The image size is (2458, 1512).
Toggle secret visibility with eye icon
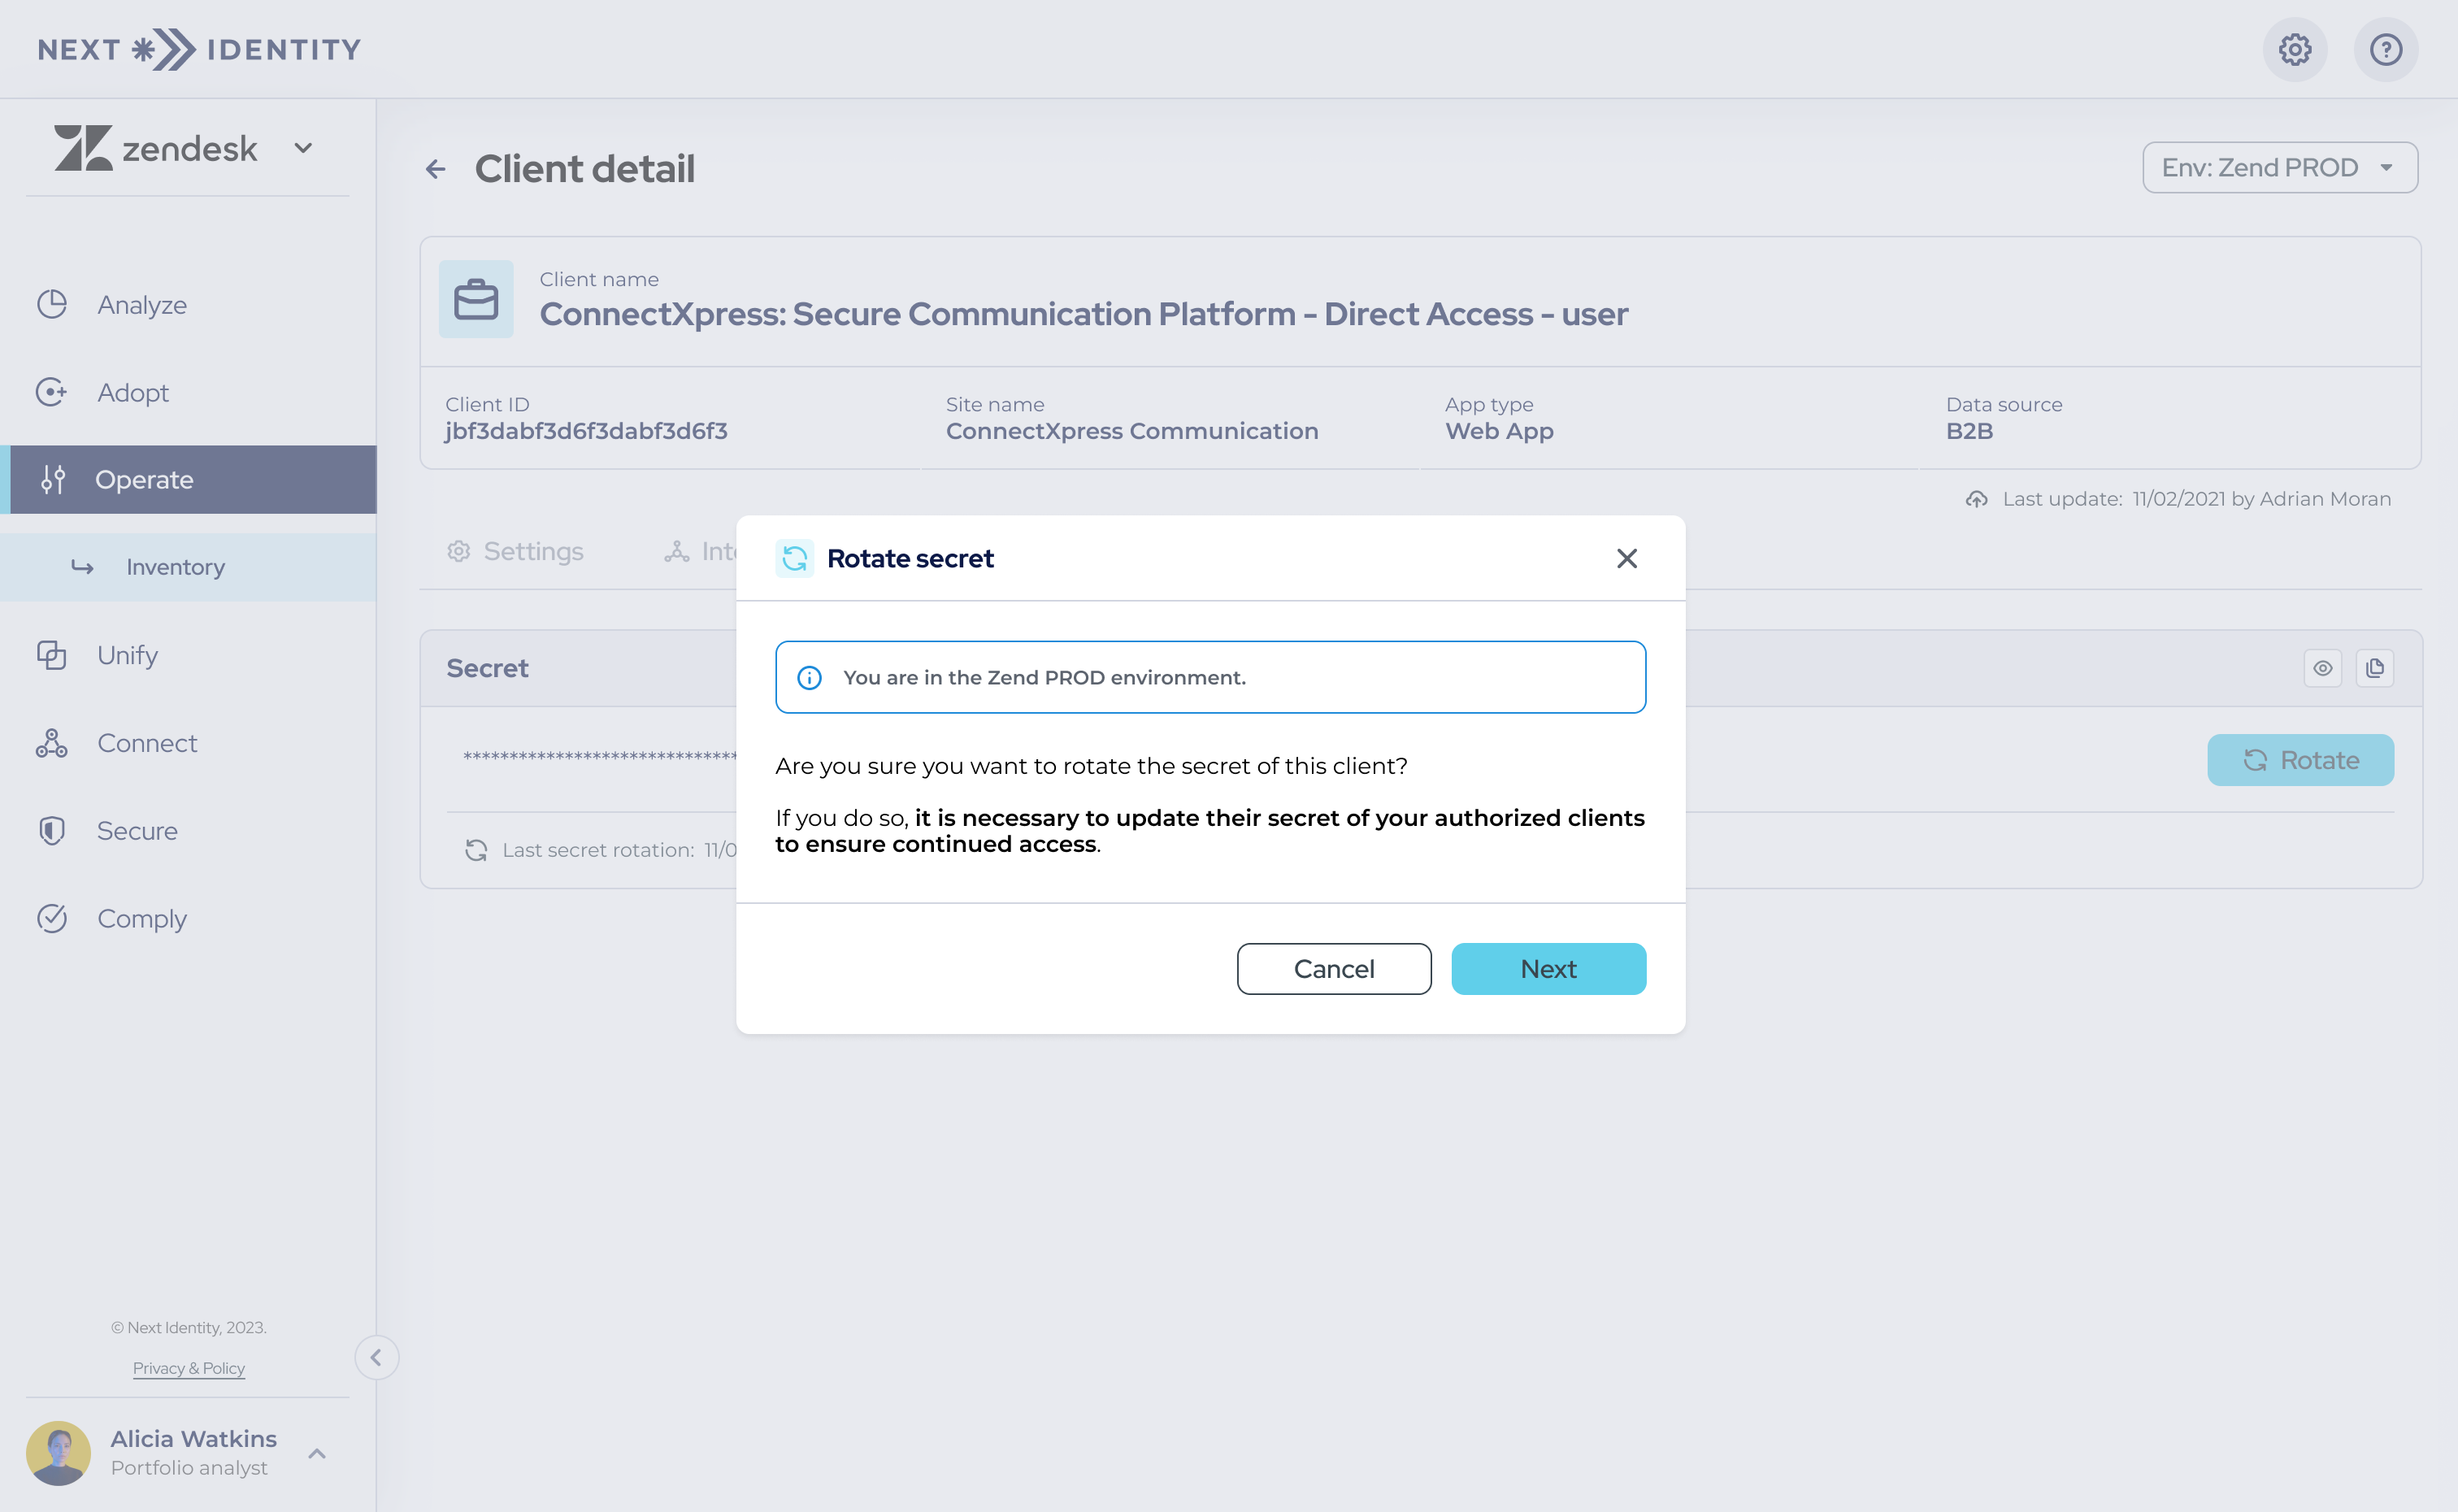coord(2323,667)
